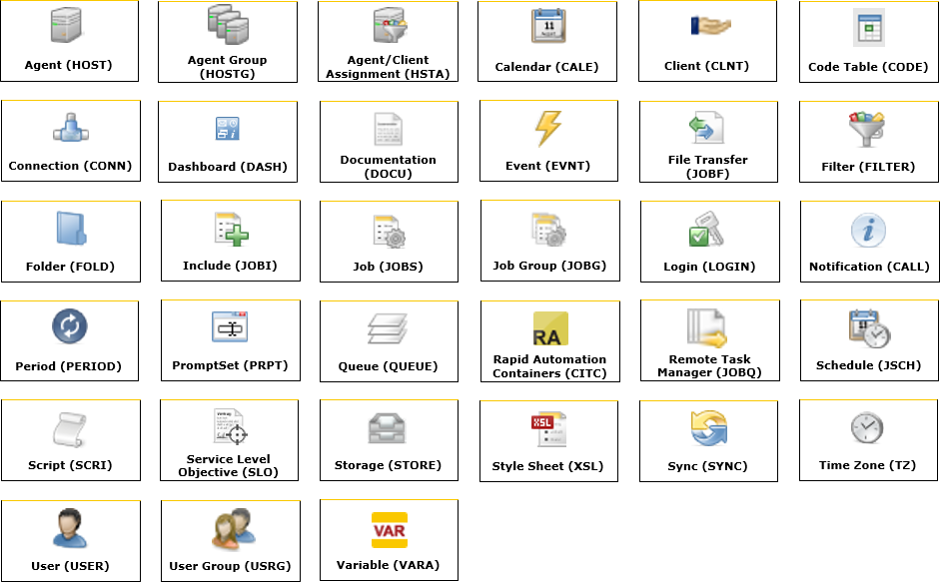940x582 pixels.
Task: Open the Schedule (JSCH) clock icon
Action: pos(868,328)
